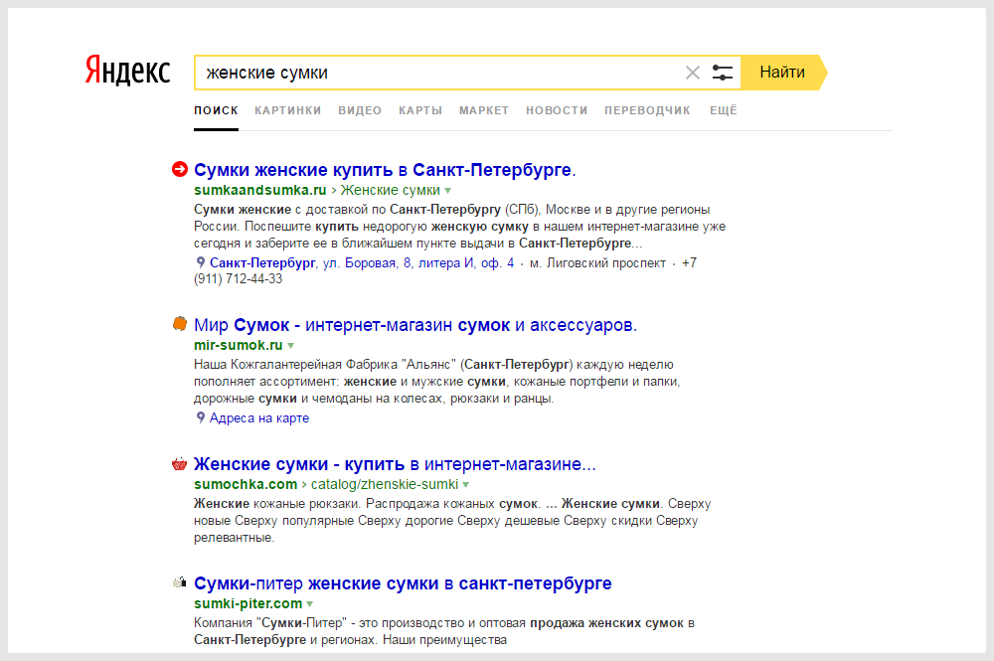Screen dimensions: 994x661
Task: Switch to the ВИДЕО tab
Action: pyautogui.click(x=360, y=110)
